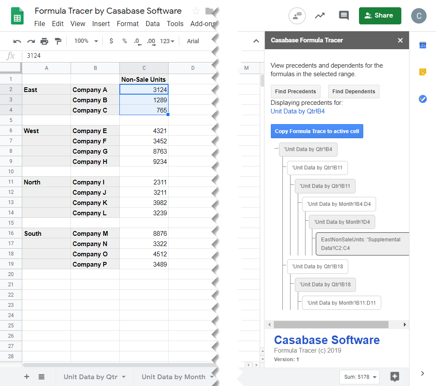
Task: Click the redo arrow icon
Action: [x=31, y=41]
